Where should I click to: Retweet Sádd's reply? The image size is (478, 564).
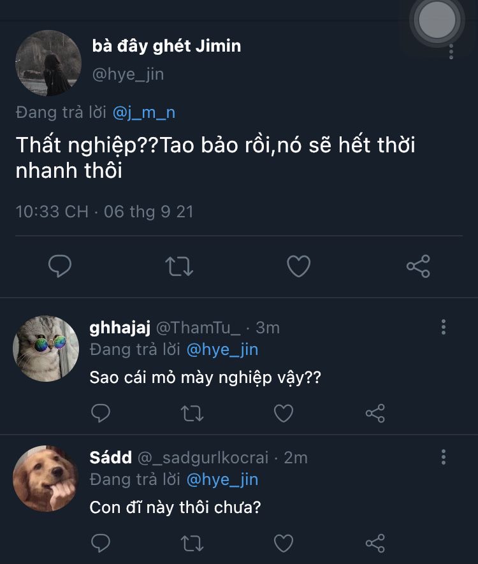click(x=192, y=543)
